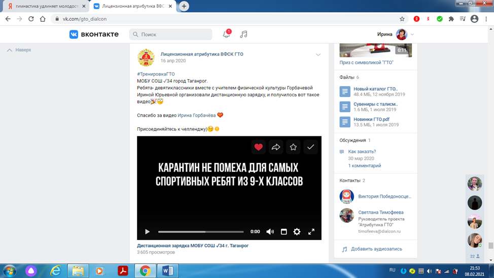Like the video with heart icon
This screenshot has width=494, height=278.
tap(259, 147)
